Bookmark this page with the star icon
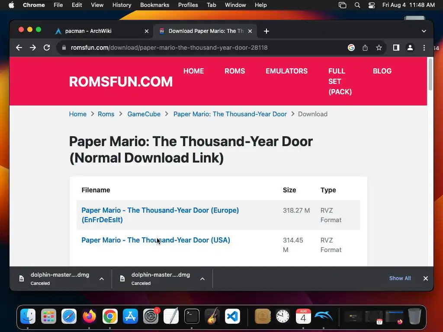The image size is (443, 332). [x=379, y=48]
